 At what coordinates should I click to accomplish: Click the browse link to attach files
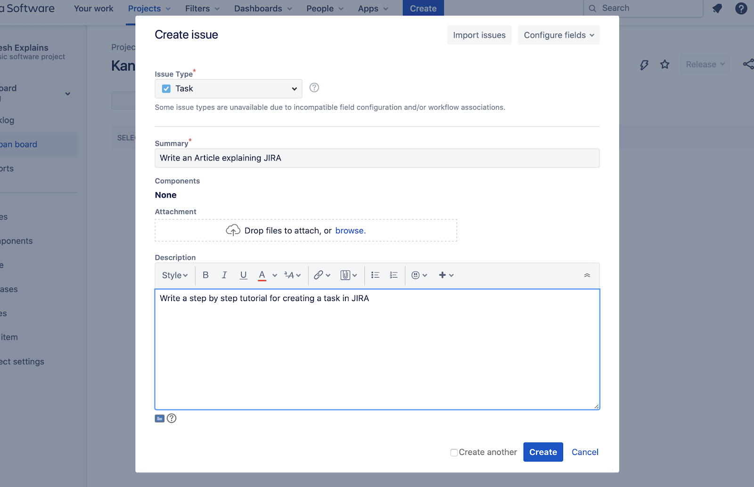pos(349,231)
